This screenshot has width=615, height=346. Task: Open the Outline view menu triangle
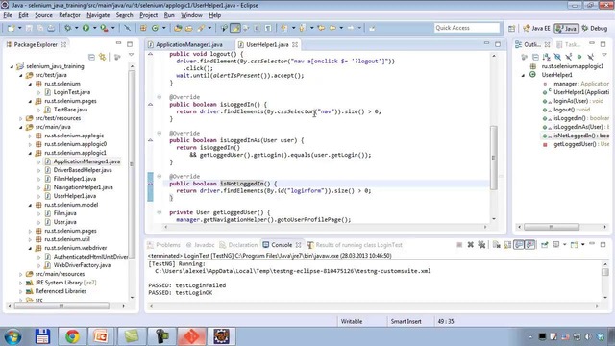tap(604, 56)
